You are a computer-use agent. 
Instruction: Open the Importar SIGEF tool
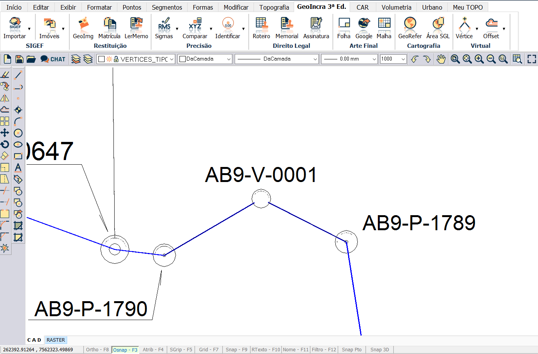(x=15, y=29)
